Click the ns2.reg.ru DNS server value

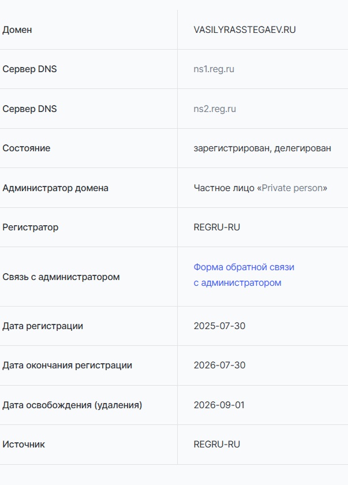[215, 109]
